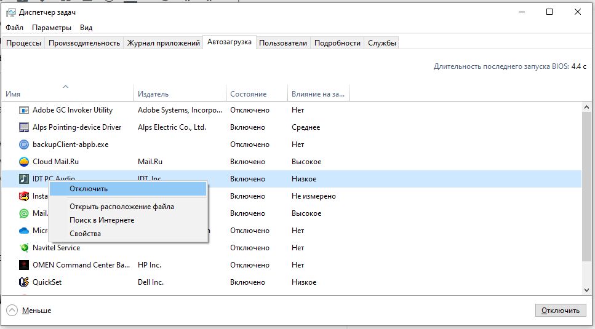Collapse details with the Меньше chevron
The width and height of the screenshot is (595, 329).
tap(12, 311)
